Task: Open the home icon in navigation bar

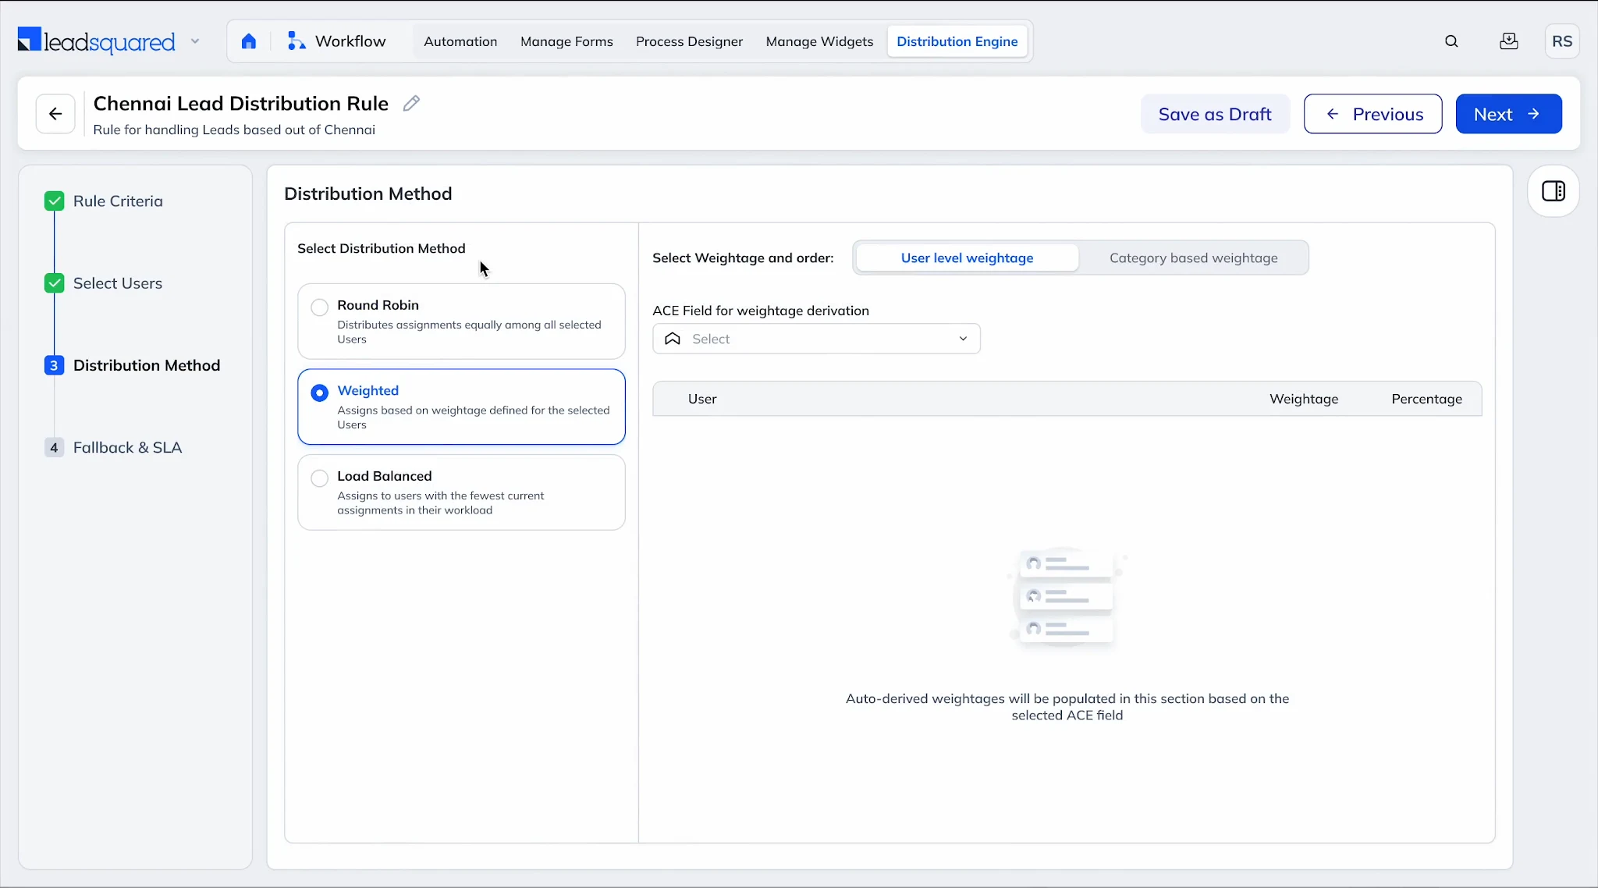Action: [x=248, y=41]
